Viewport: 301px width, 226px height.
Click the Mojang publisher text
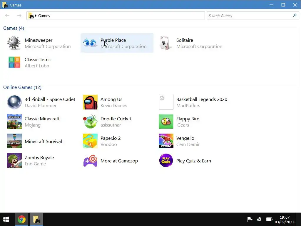pos(33,125)
